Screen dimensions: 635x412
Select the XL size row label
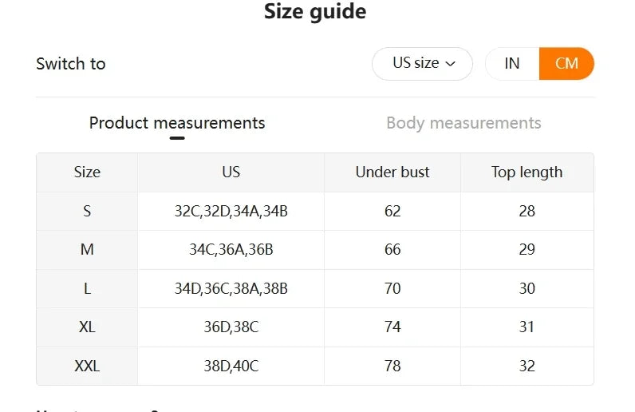click(87, 327)
